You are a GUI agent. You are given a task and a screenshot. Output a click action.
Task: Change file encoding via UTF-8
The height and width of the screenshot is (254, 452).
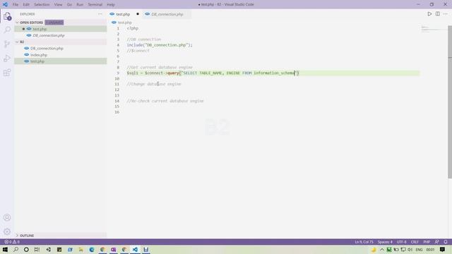coord(401,242)
